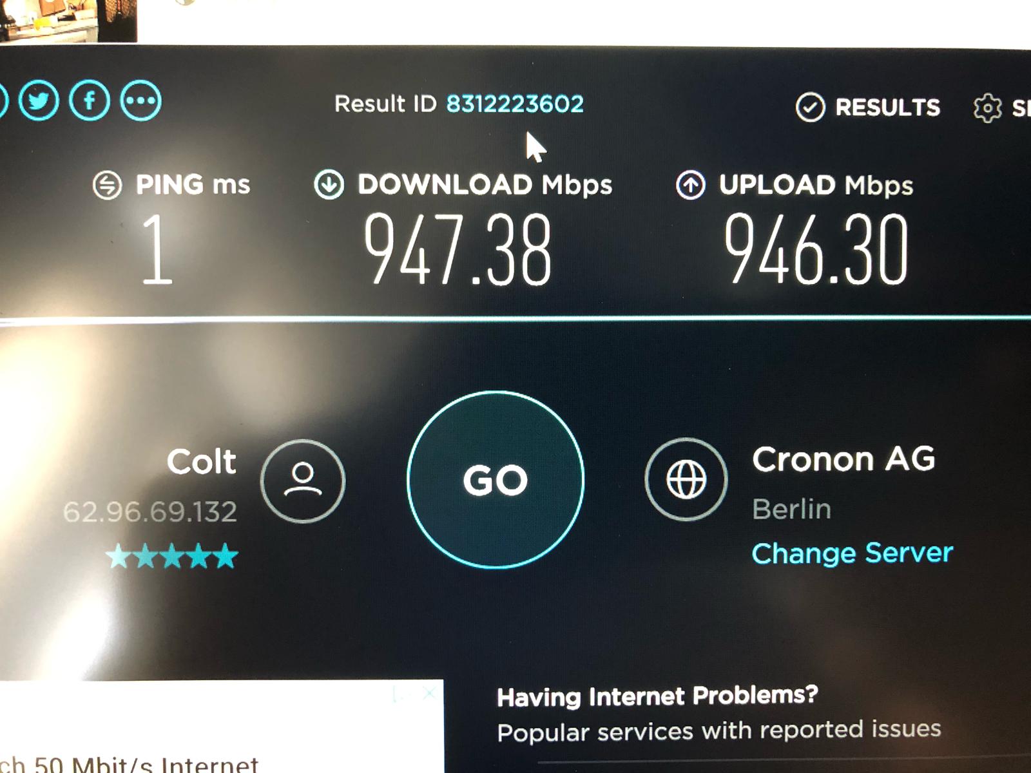
Task: Close the advertisement banner
Action: coord(429,692)
